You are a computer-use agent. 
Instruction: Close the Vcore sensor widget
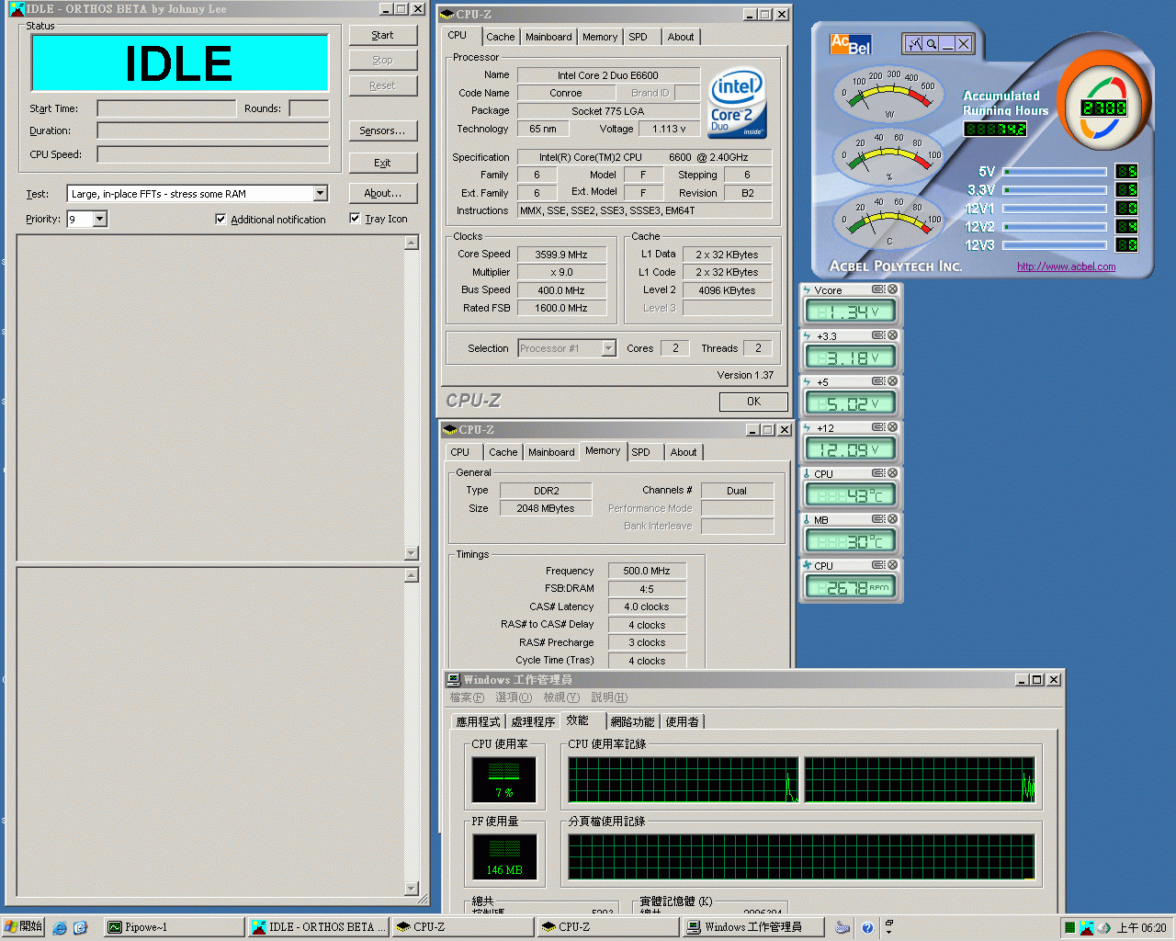tap(892, 289)
